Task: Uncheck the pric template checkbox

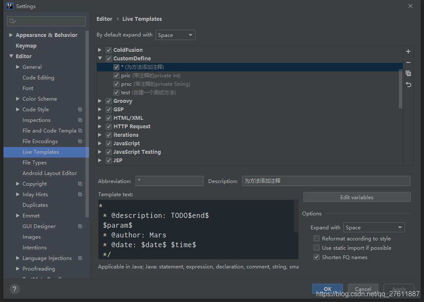Action: coord(116,76)
